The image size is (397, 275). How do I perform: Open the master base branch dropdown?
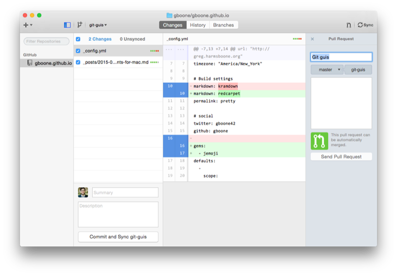tap(327, 69)
